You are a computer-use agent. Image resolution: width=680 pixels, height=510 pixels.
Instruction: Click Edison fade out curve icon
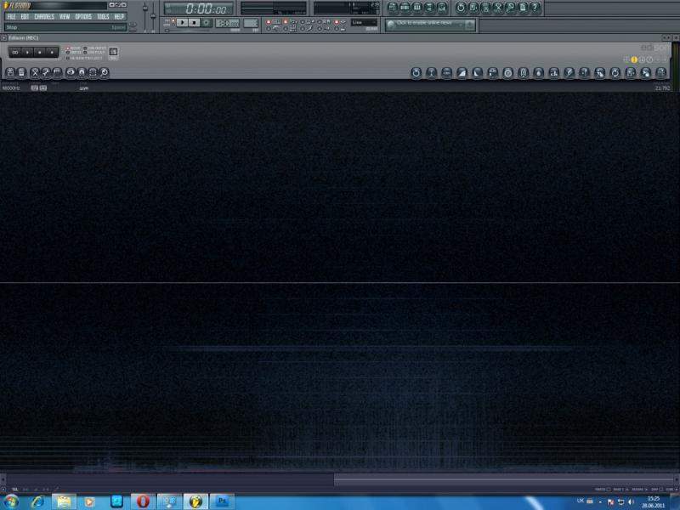[x=477, y=73]
